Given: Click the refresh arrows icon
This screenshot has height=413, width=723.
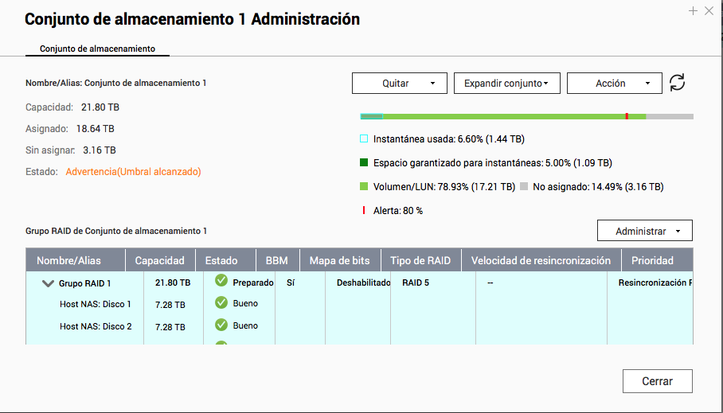Looking at the screenshot, I should point(677,83).
